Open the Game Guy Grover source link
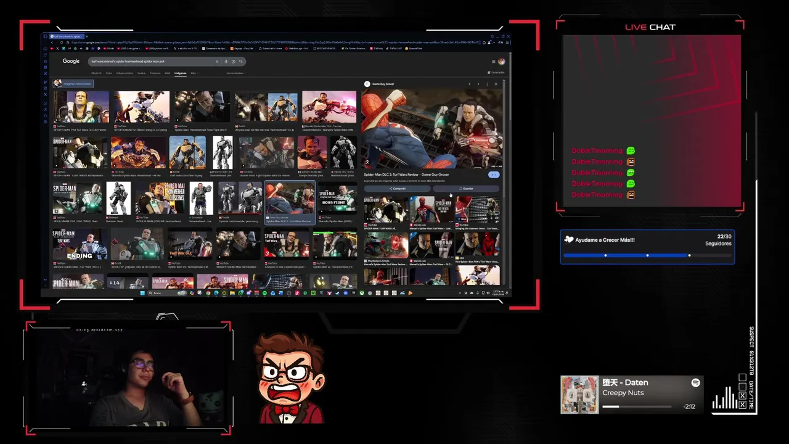 pos(380,84)
